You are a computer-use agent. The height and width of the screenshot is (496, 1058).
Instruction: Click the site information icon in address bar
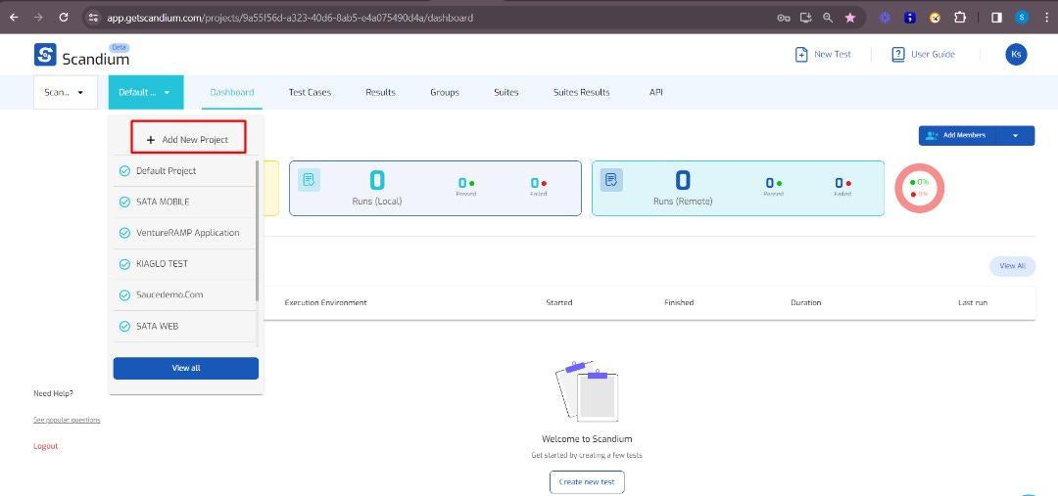coord(94,18)
